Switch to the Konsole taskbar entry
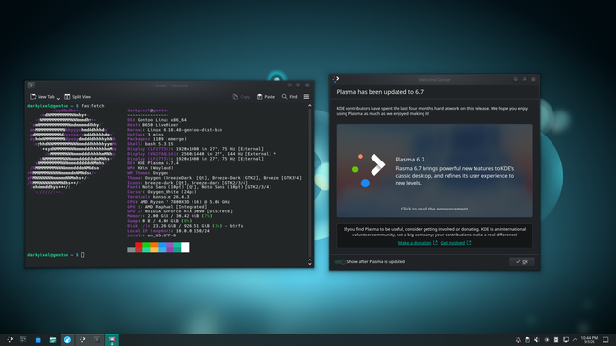616x346 pixels. pyautogui.click(x=97, y=339)
